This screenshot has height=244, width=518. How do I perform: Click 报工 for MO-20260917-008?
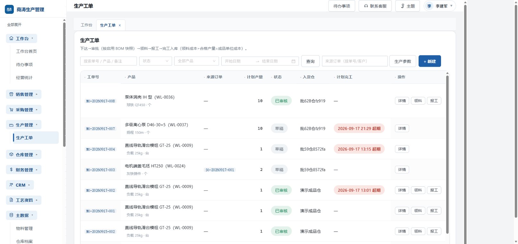click(x=434, y=101)
